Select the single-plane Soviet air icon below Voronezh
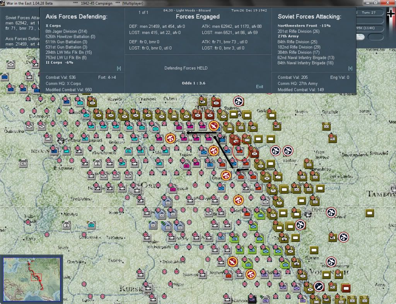Viewport: 396px width, 304px height. (x=319, y=287)
